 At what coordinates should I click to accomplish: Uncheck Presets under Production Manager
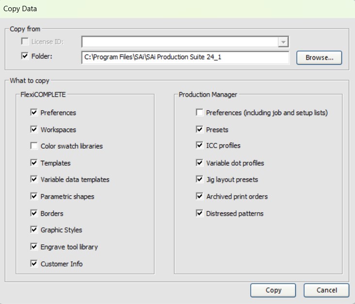199,130
